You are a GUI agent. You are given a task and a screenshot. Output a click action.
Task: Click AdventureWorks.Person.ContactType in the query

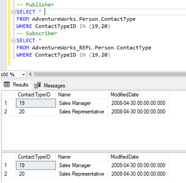(x=84, y=19)
